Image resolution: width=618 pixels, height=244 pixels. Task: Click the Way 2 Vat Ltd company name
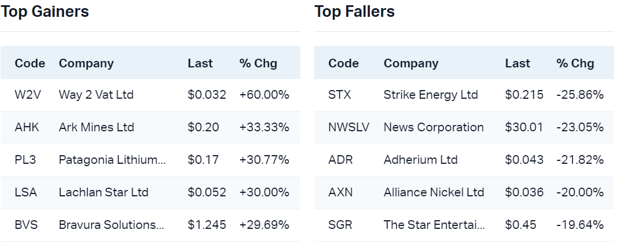[96, 94]
